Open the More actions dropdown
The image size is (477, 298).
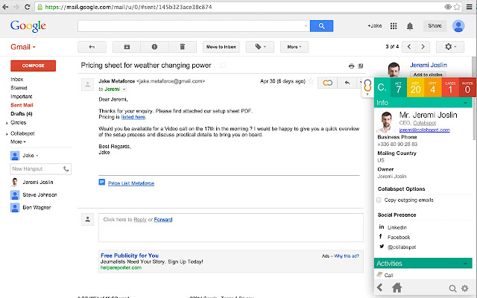pyautogui.click(x=294, y=47)
